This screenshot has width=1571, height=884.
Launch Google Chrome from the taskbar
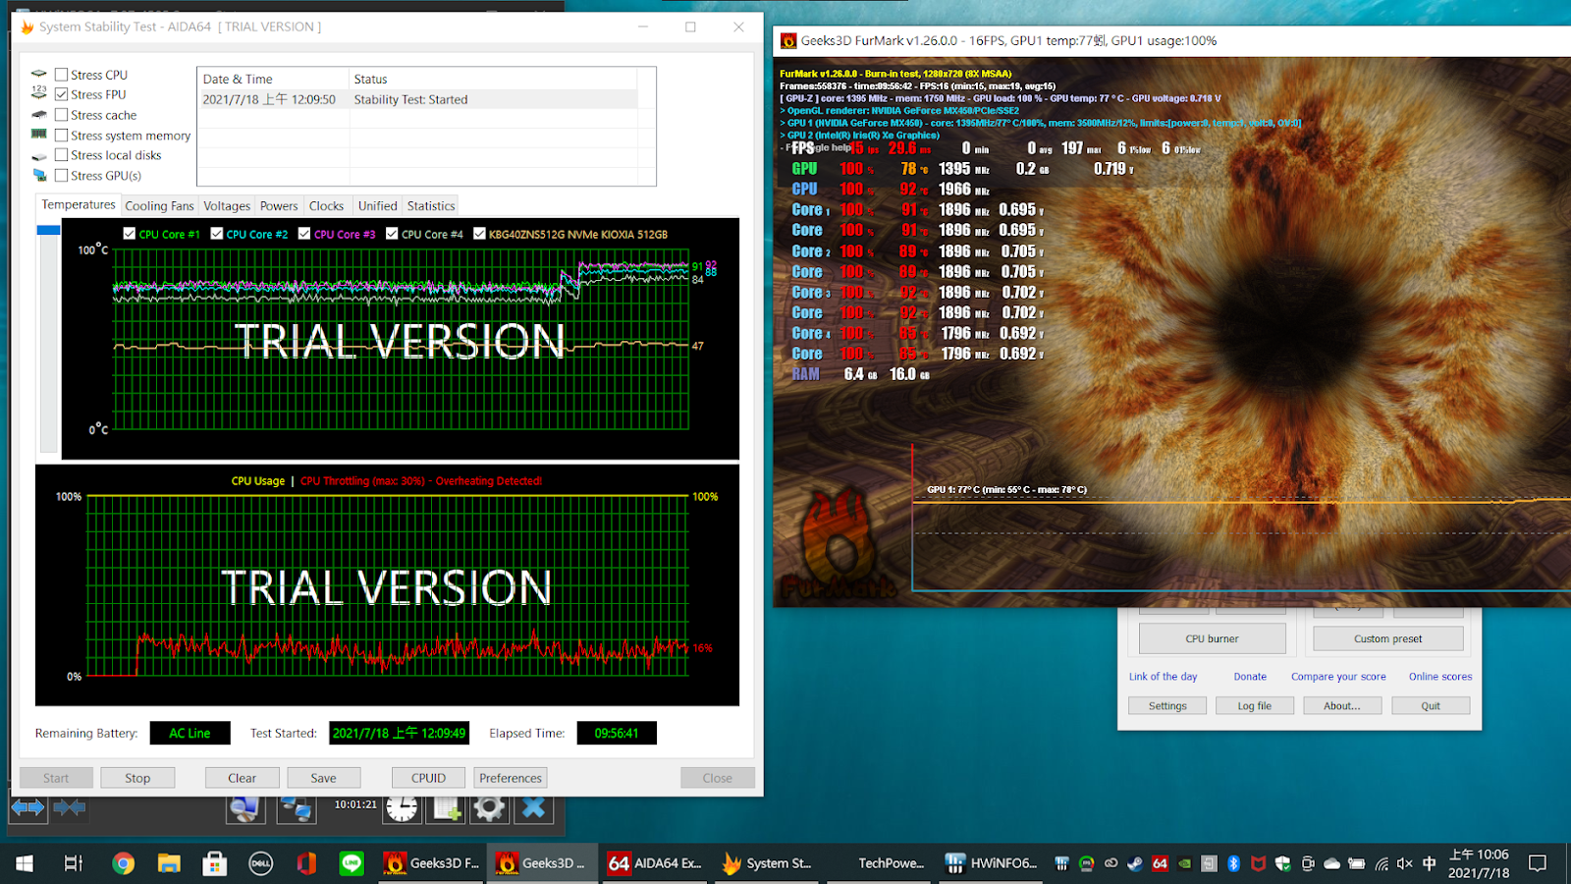123,863
